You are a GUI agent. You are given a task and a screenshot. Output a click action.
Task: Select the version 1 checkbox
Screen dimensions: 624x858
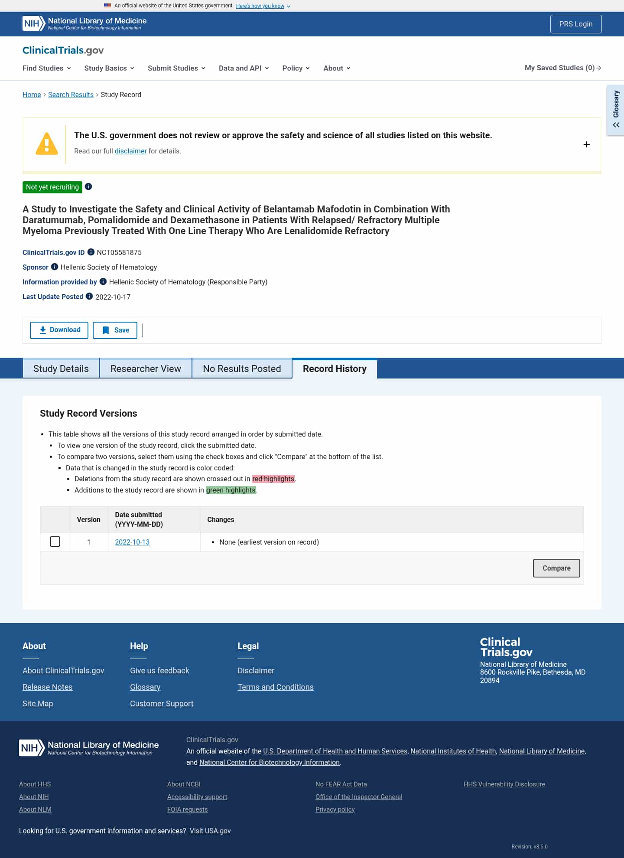[x=55, y=542]
